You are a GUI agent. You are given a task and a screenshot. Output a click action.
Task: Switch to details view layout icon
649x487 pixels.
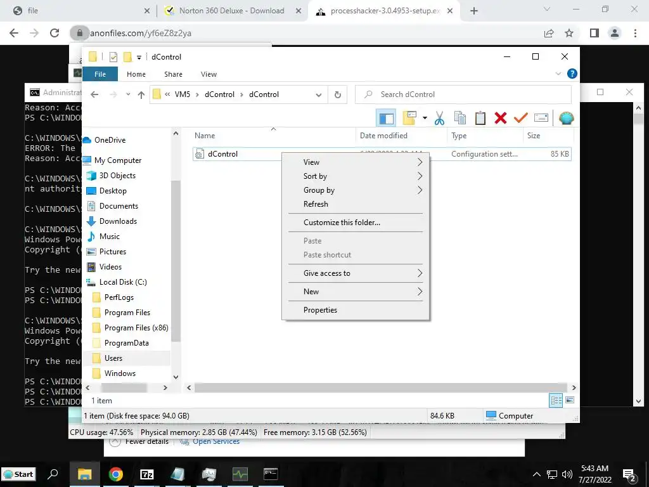pyautogui.click(x=556, y=400)
